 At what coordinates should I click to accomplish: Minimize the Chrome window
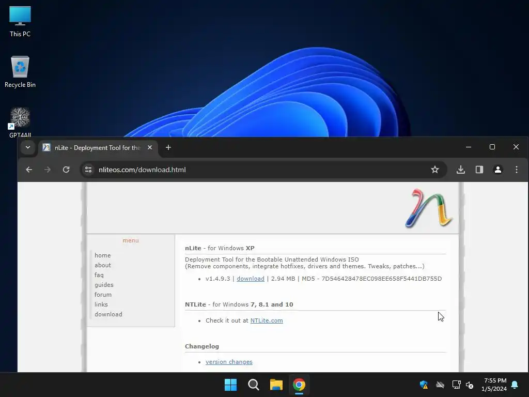coord(468,147)
